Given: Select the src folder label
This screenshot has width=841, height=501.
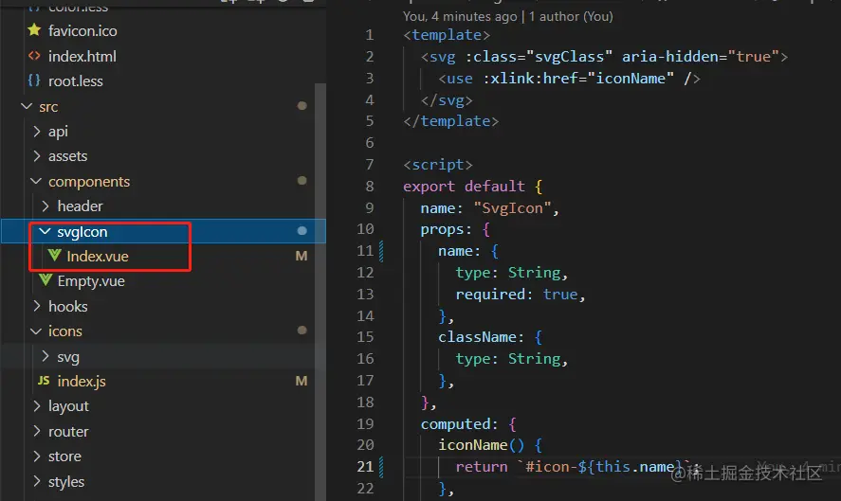Looking at the screenshot, I should click(48, 107).
